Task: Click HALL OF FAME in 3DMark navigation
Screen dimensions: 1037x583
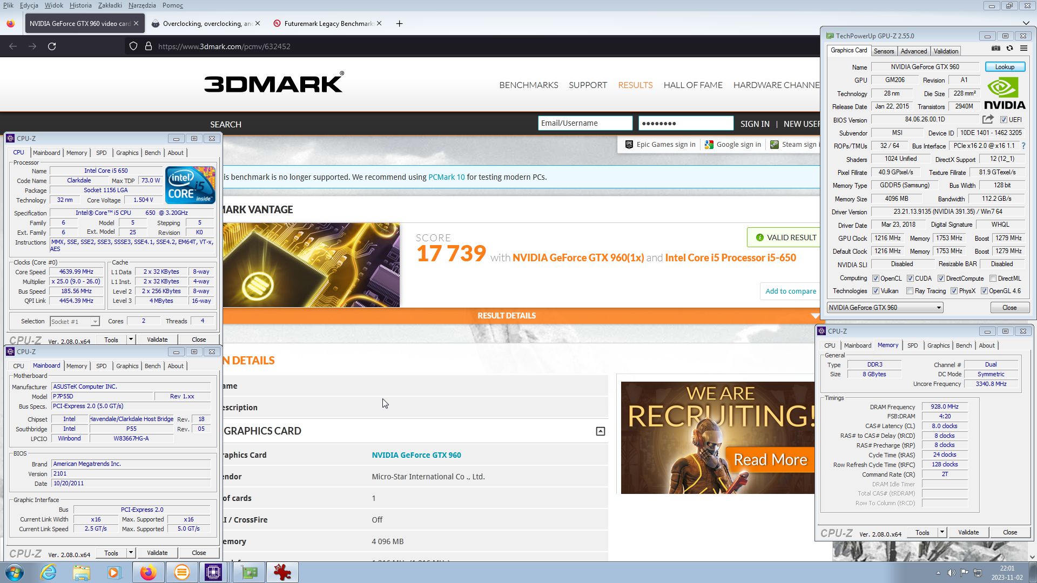Action: point(692,85)
